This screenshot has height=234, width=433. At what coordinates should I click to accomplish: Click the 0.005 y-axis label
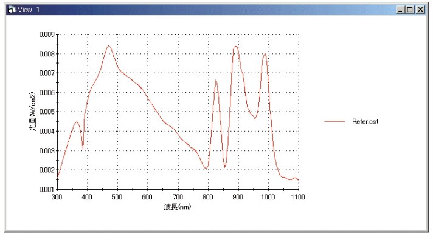[x=47, y=112]
